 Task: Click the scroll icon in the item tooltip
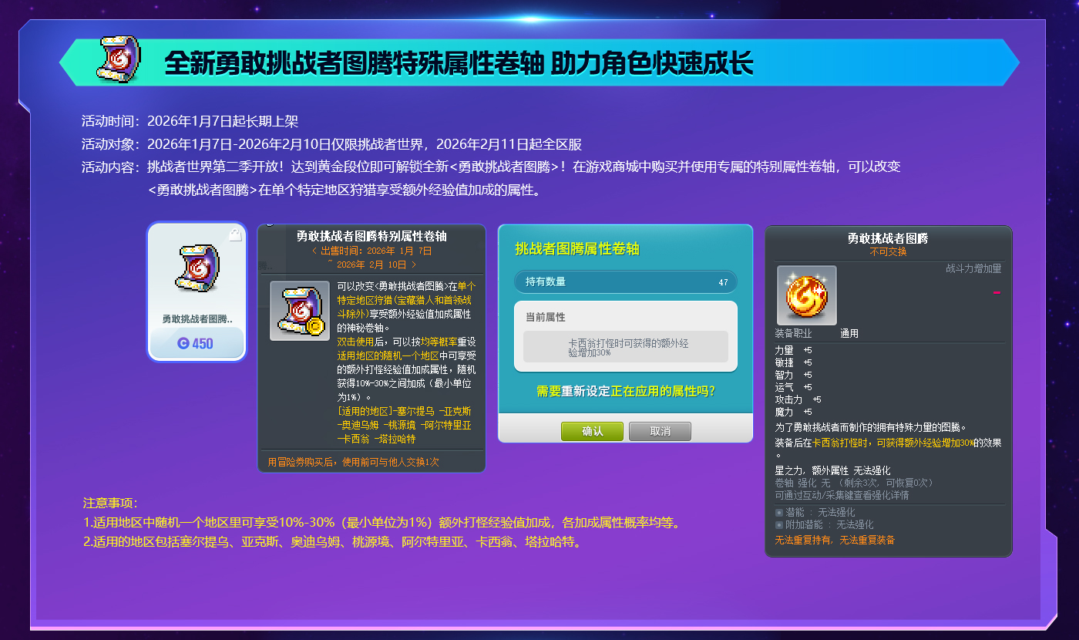(300, 311)
